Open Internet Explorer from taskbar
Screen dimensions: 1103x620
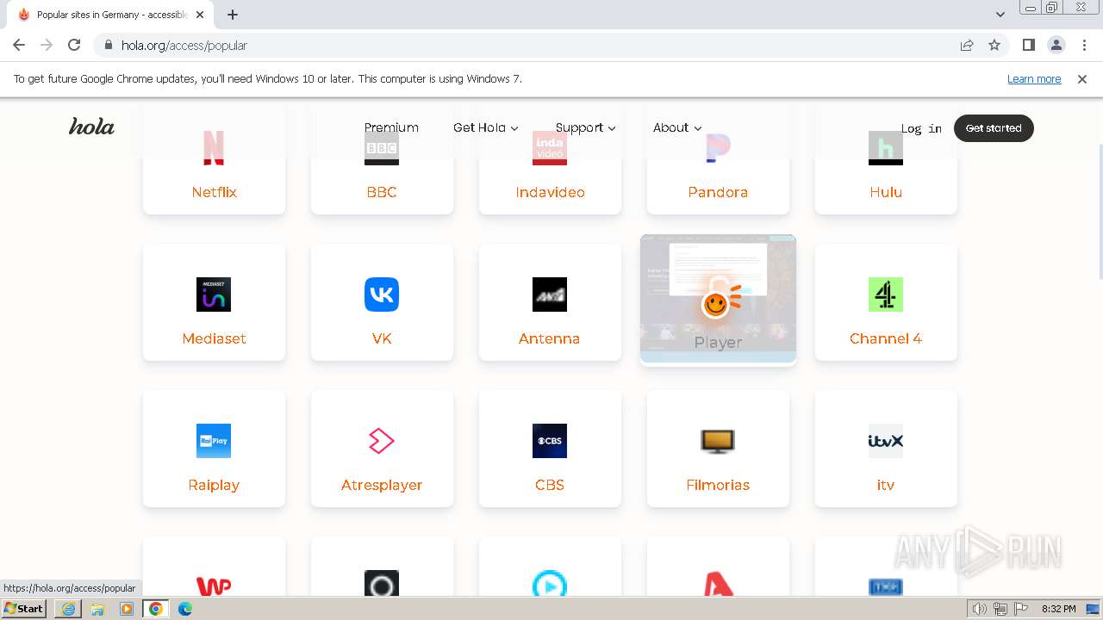(x=68, y=609)
